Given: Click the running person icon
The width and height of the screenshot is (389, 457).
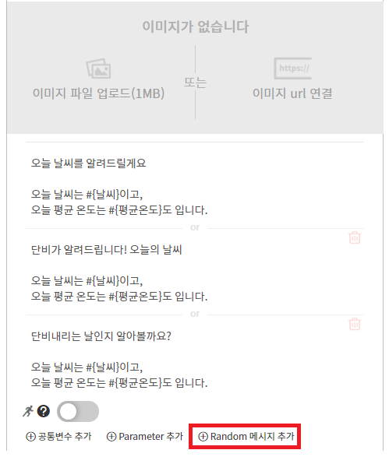Looking at the screenshot, I should [28, 411].
